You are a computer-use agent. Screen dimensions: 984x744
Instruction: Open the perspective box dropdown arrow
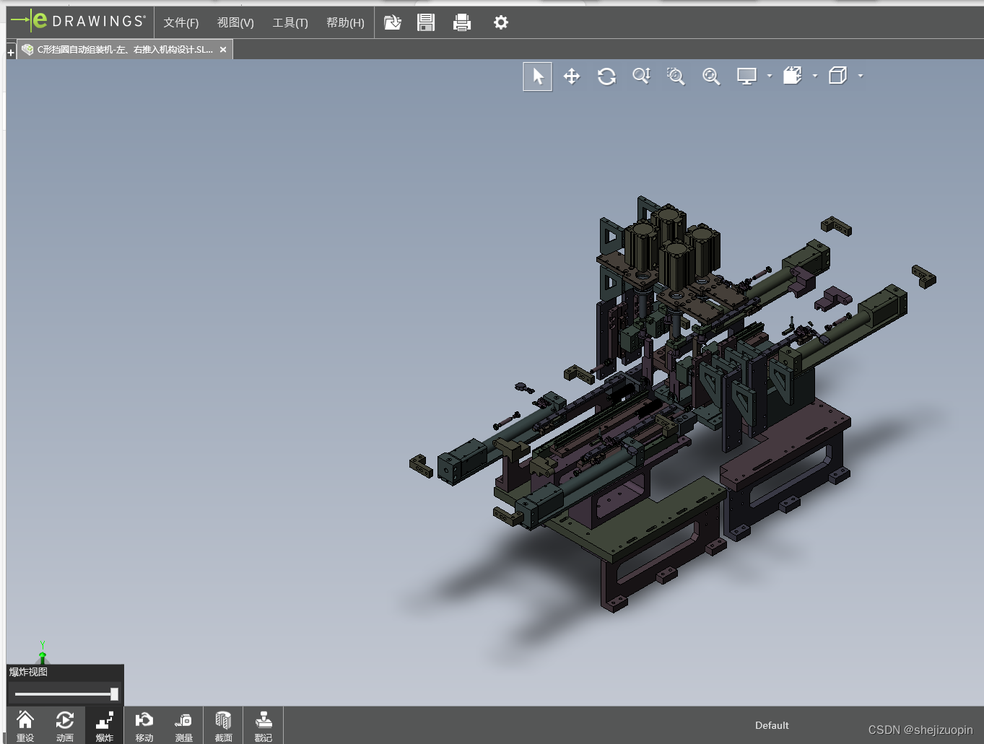(861, 76)
